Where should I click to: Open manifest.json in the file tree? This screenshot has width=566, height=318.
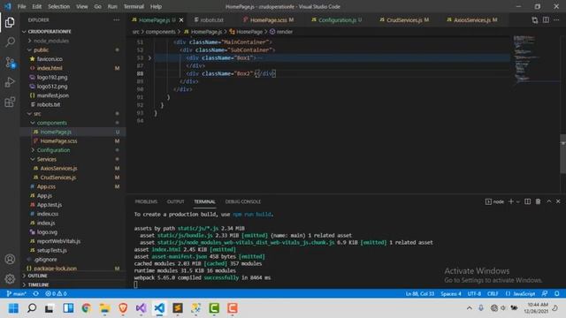click(53, 95)
